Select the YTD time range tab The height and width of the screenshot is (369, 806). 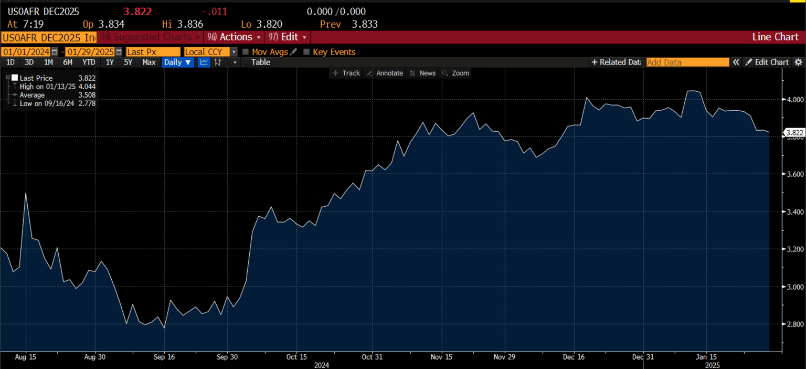[x=89, y=62]
